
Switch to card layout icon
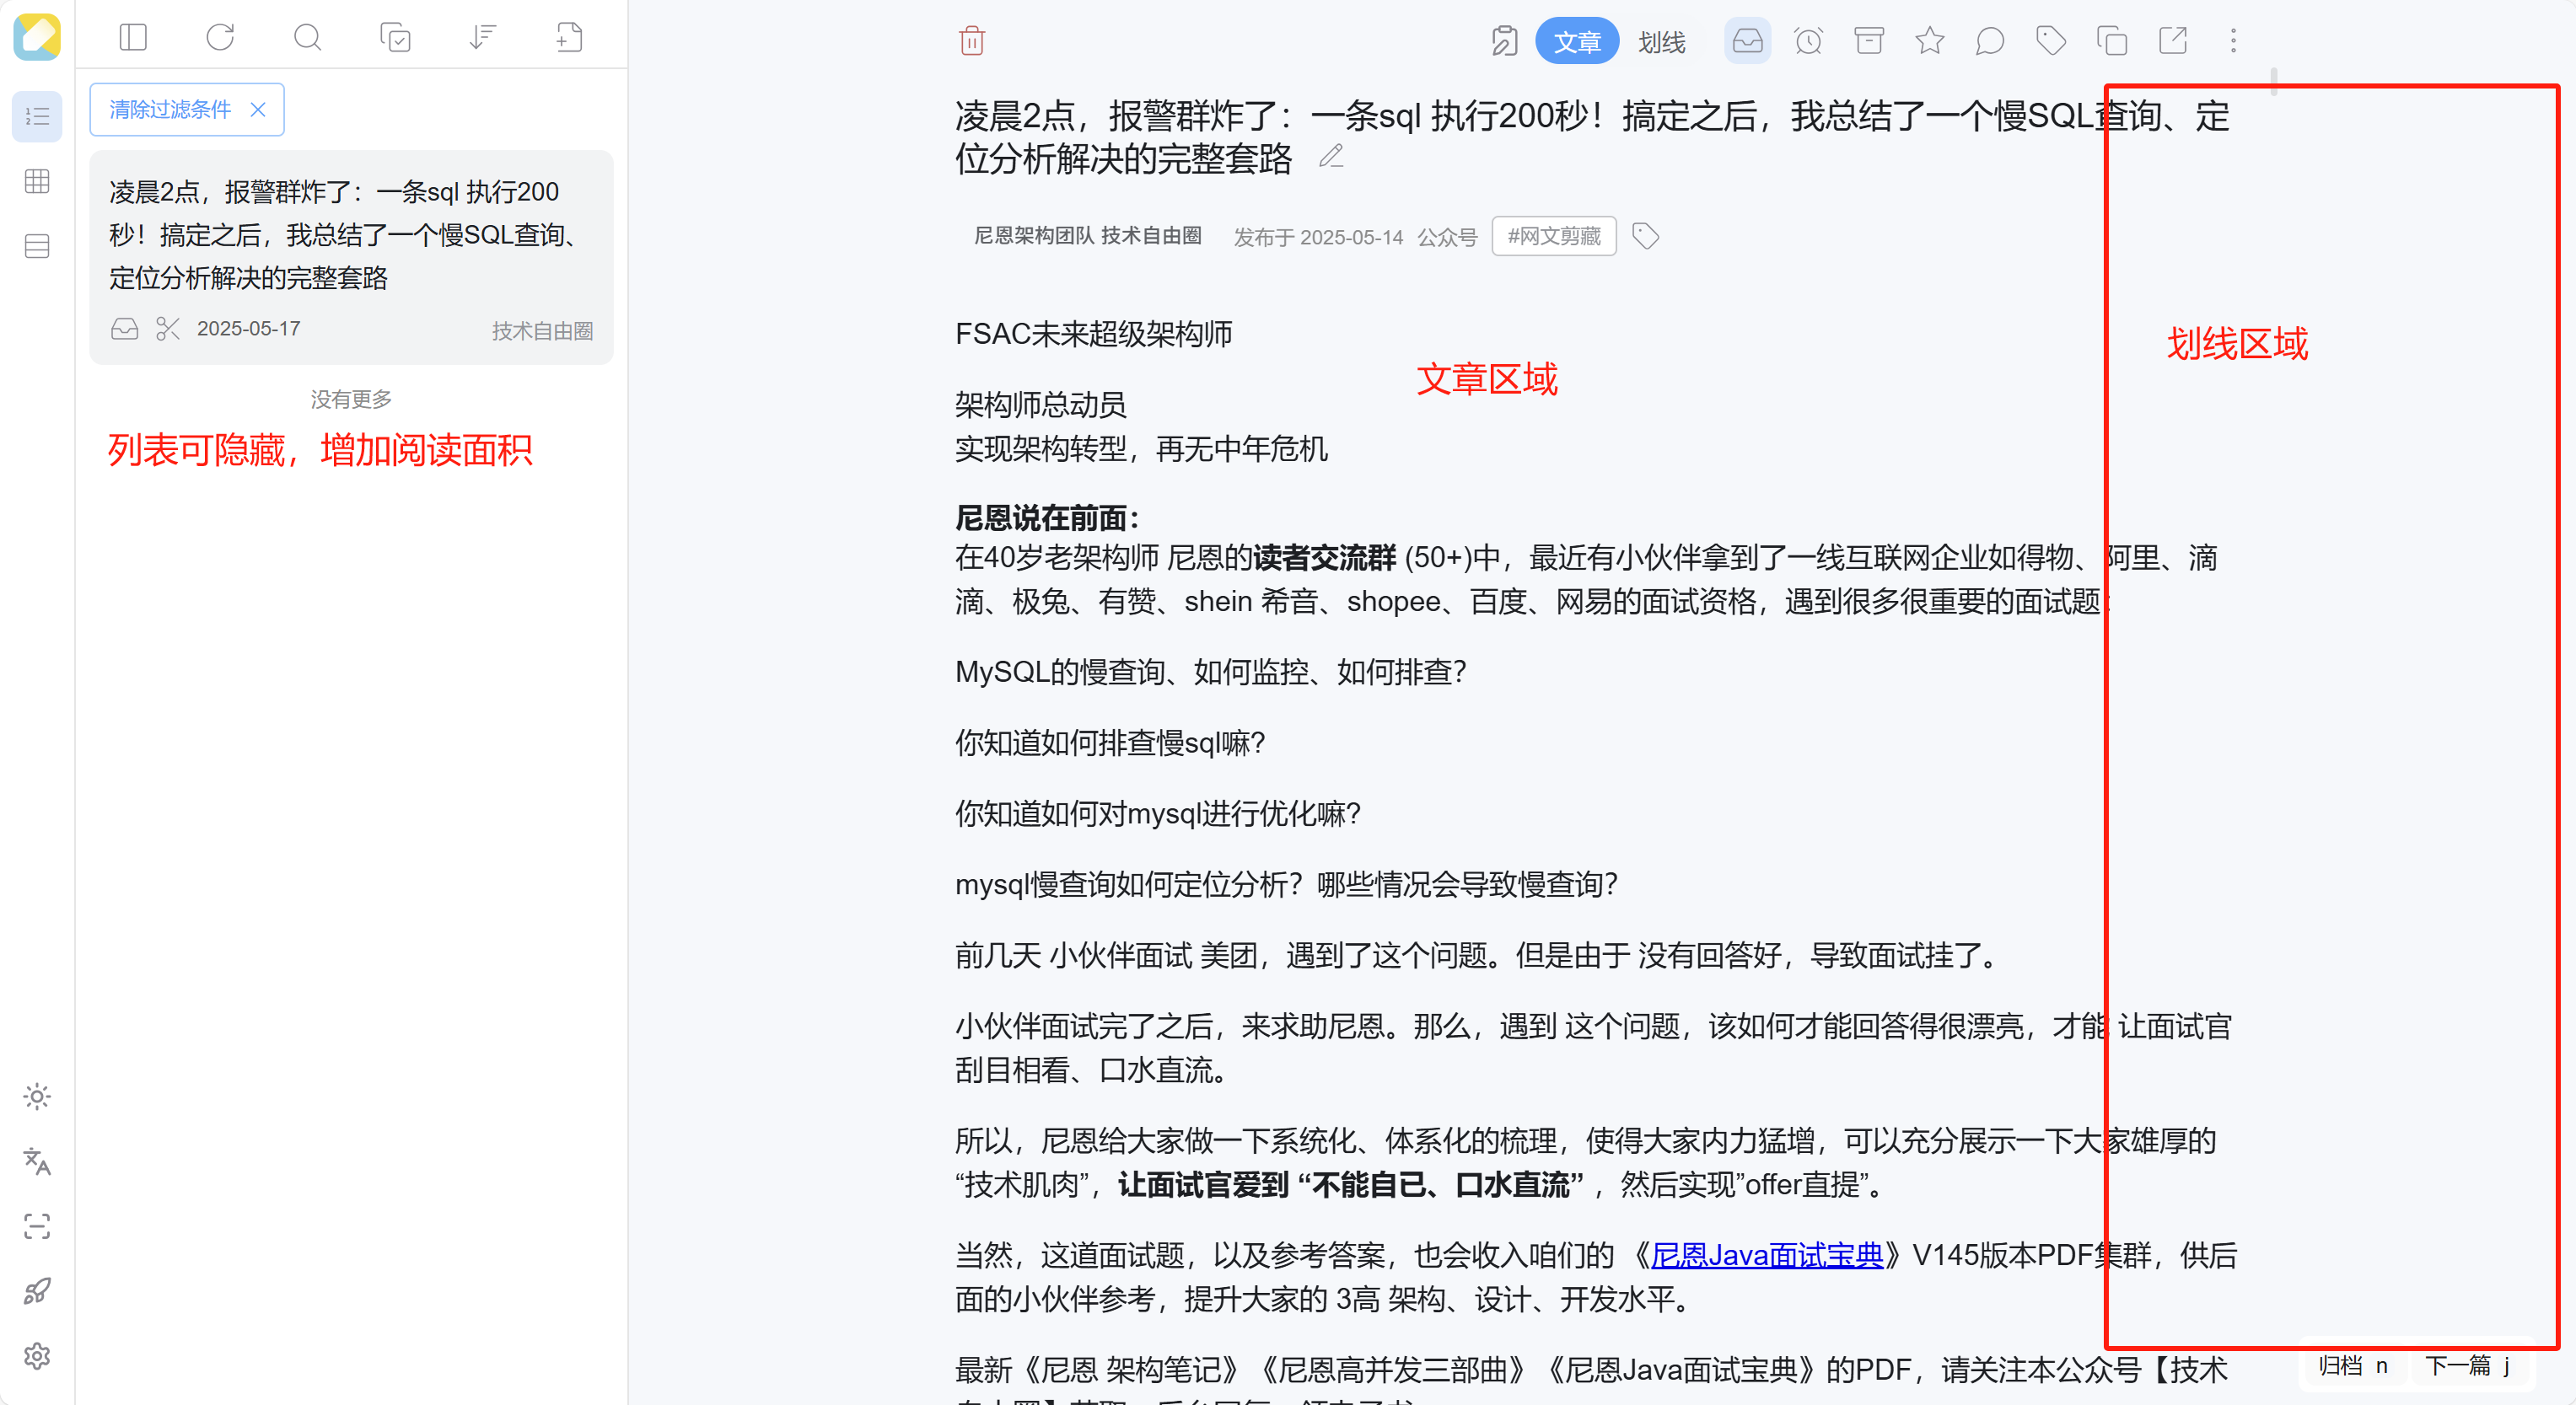(37, 246)
